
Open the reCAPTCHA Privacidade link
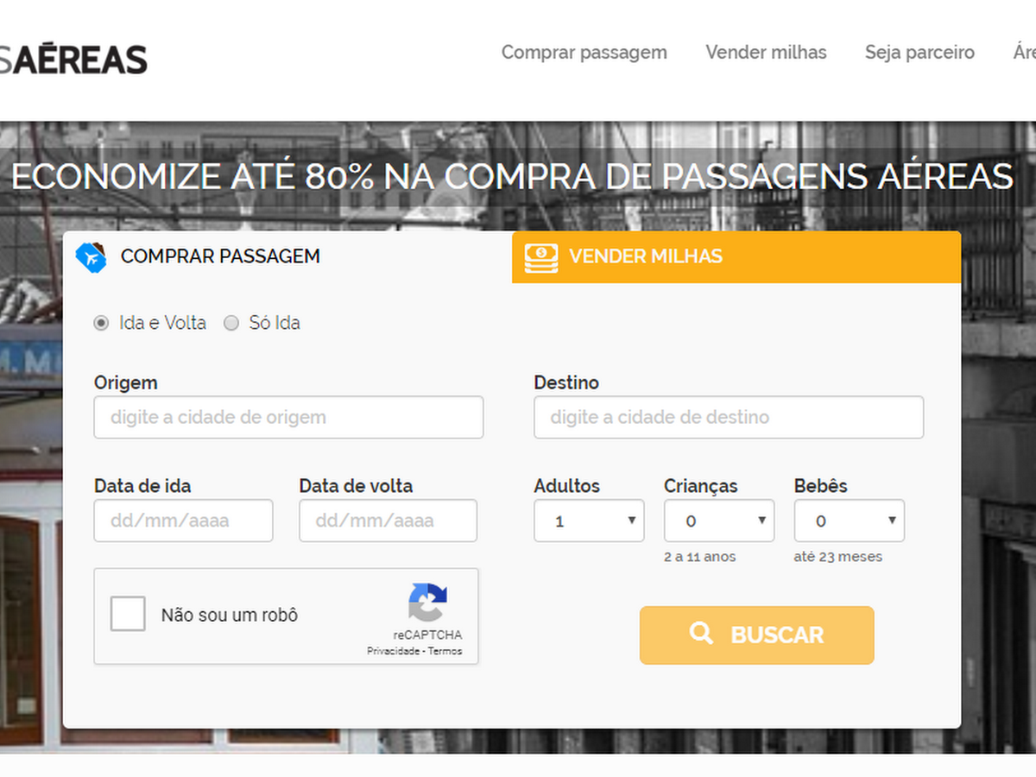click(x=395, y=651)
